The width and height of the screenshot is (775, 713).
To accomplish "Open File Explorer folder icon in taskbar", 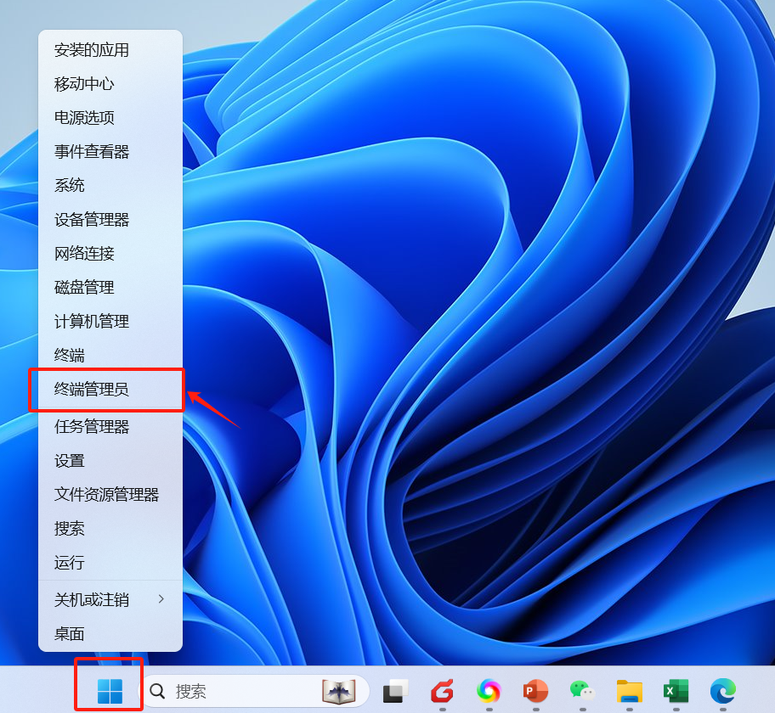I will [629, 691].
